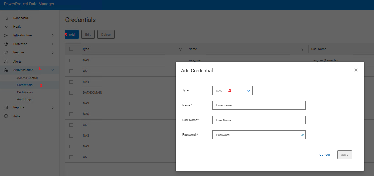Collapse the Administration section chevron

point(53,70)
